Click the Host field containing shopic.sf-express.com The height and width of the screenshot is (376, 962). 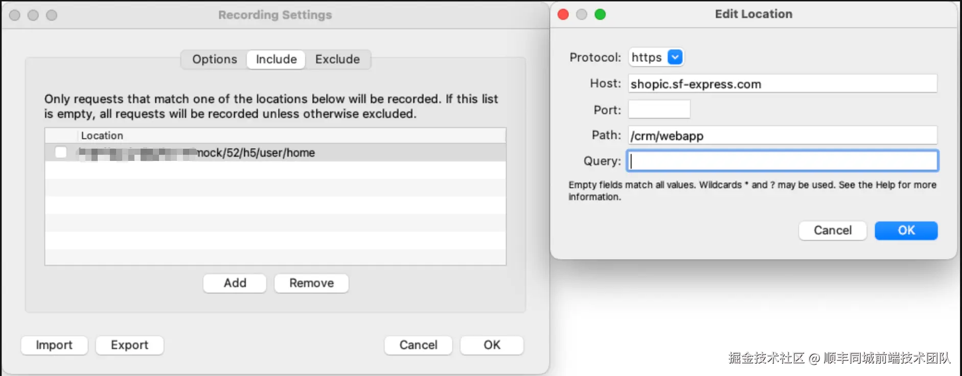point(782,84)
